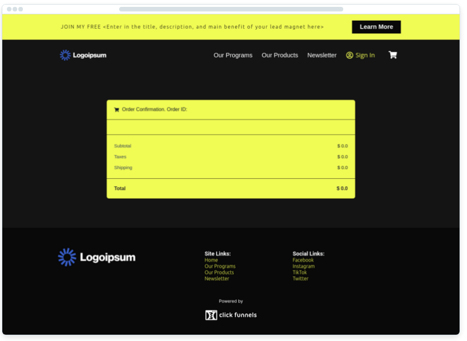Open Newsletter link in footer

click(x=217, y=279)
